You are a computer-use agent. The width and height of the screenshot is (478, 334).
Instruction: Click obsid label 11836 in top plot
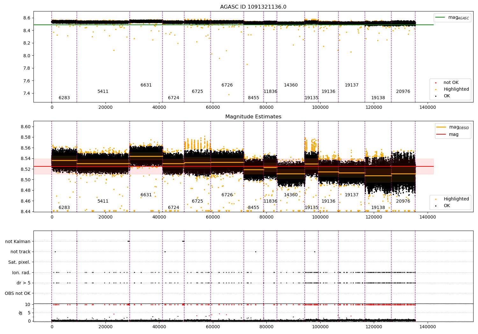click(270, 92)
